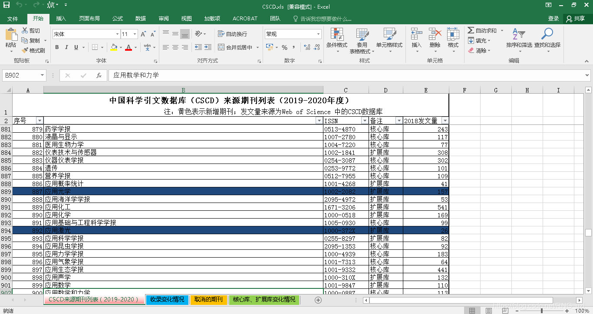
Task: Align text left
Action: 166,47
